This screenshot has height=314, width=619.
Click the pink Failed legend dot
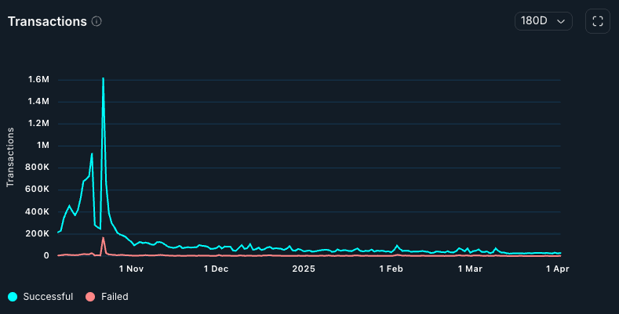[90, 297]
